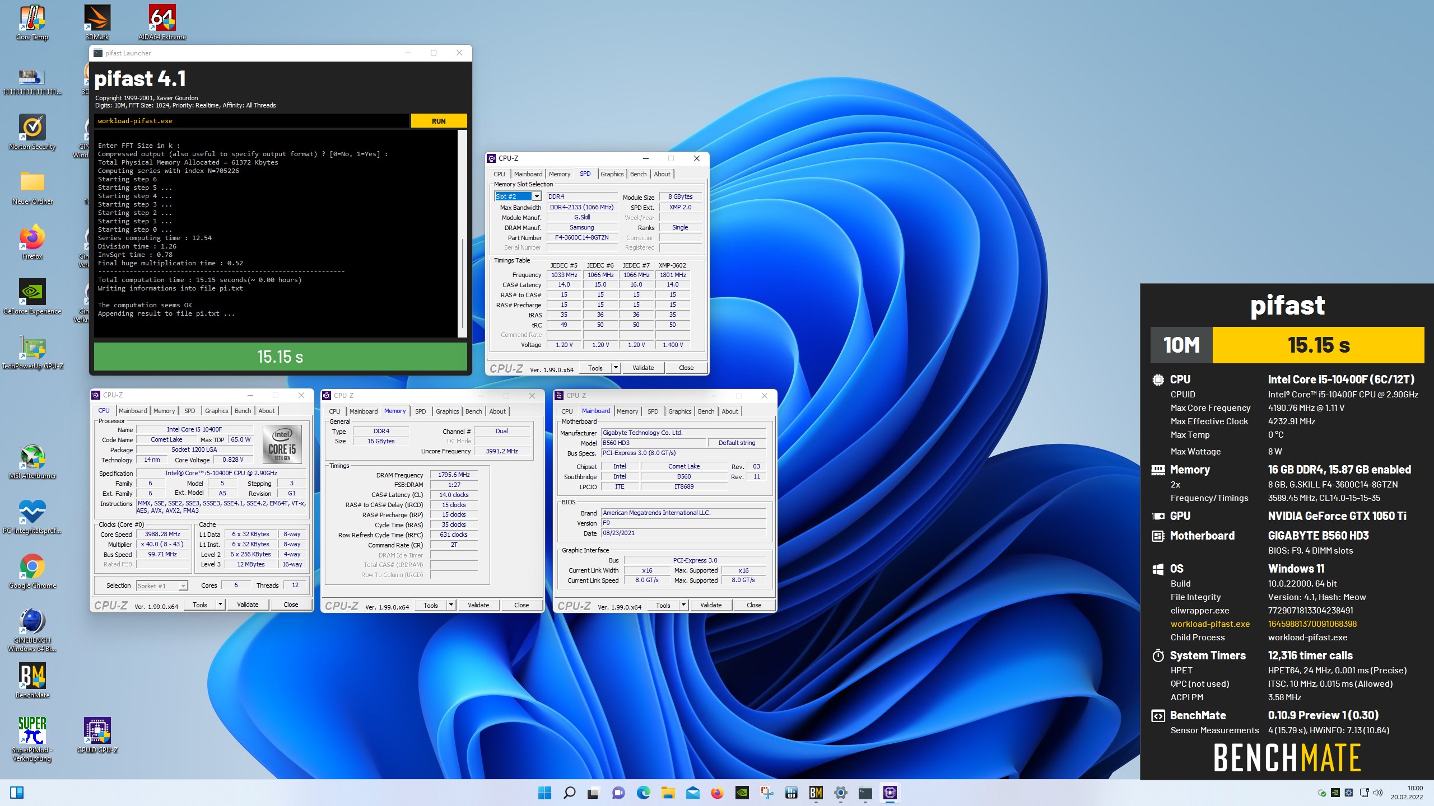
Task: Open Tools dropdown arrow in Memory tab window
Action: pyautogui.click(x=451, y=605)
